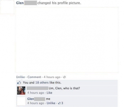This screenshot has width=124, height=107.
Task: Open the blurred commenter name link
Action: [38, 88]
